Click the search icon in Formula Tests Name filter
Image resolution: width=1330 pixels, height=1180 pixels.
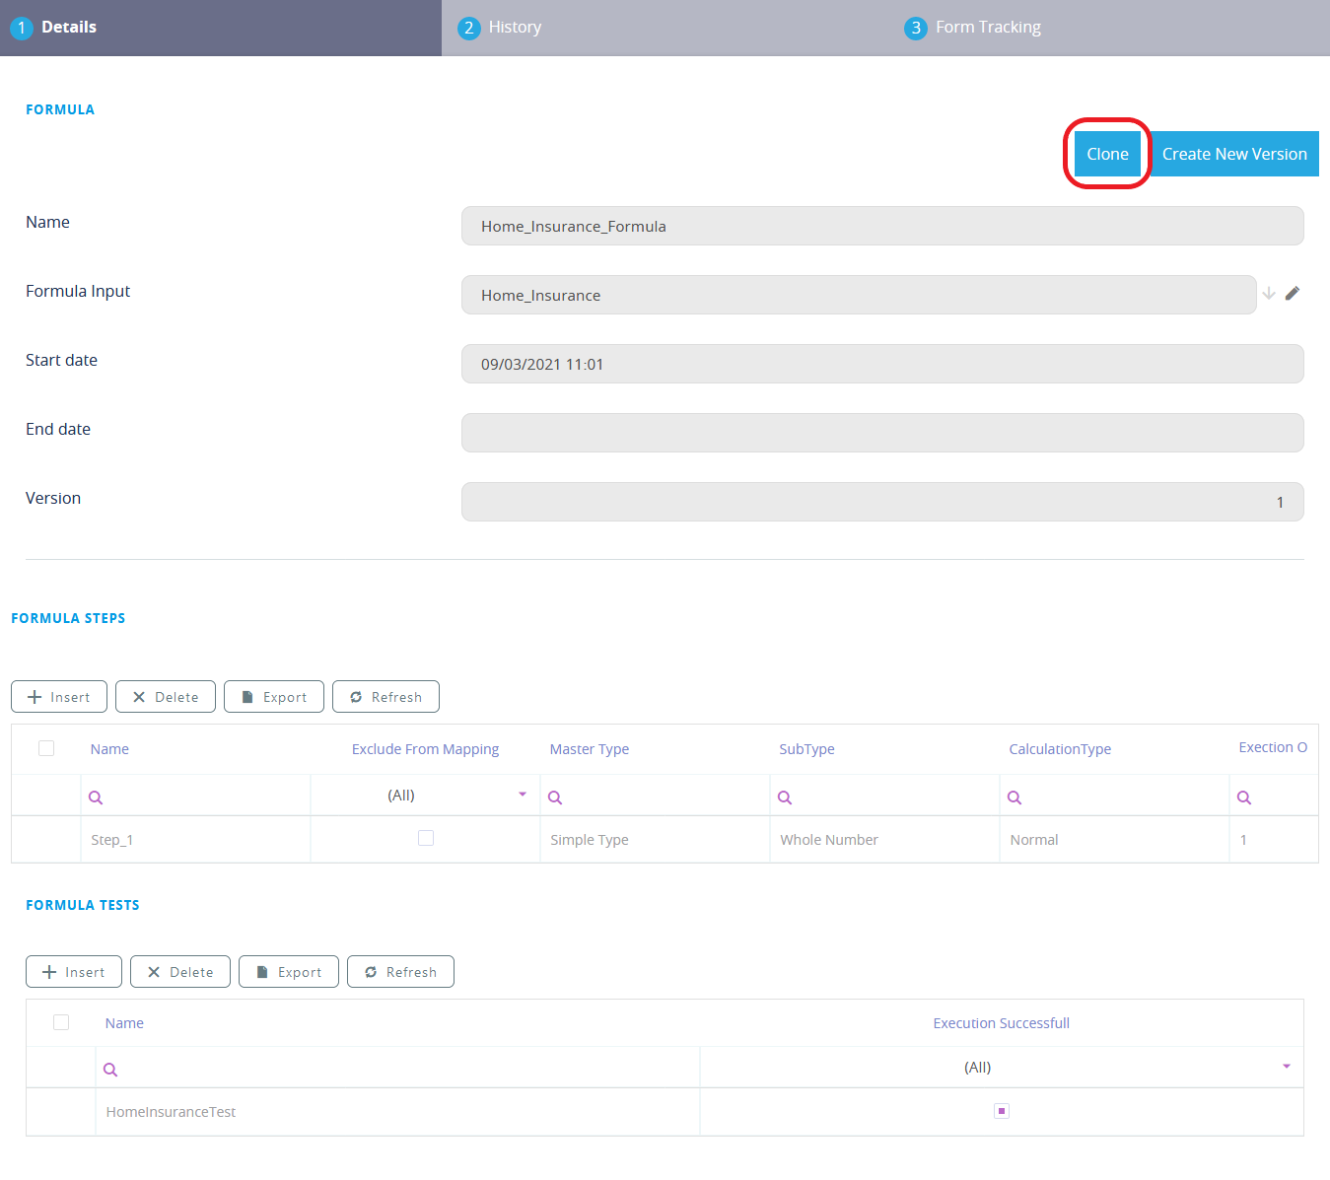point(110,1070)
